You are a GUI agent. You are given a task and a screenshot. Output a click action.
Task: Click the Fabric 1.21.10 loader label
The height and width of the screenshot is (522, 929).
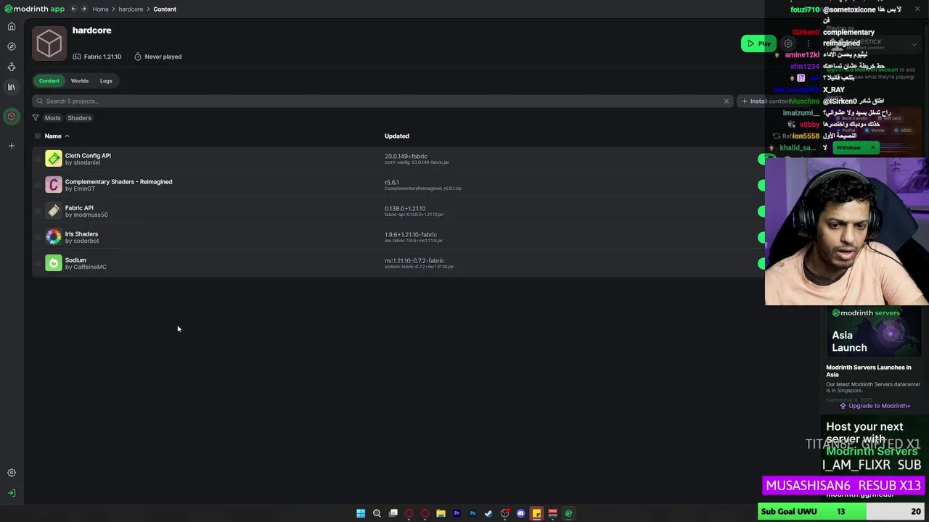pos(97,57)
